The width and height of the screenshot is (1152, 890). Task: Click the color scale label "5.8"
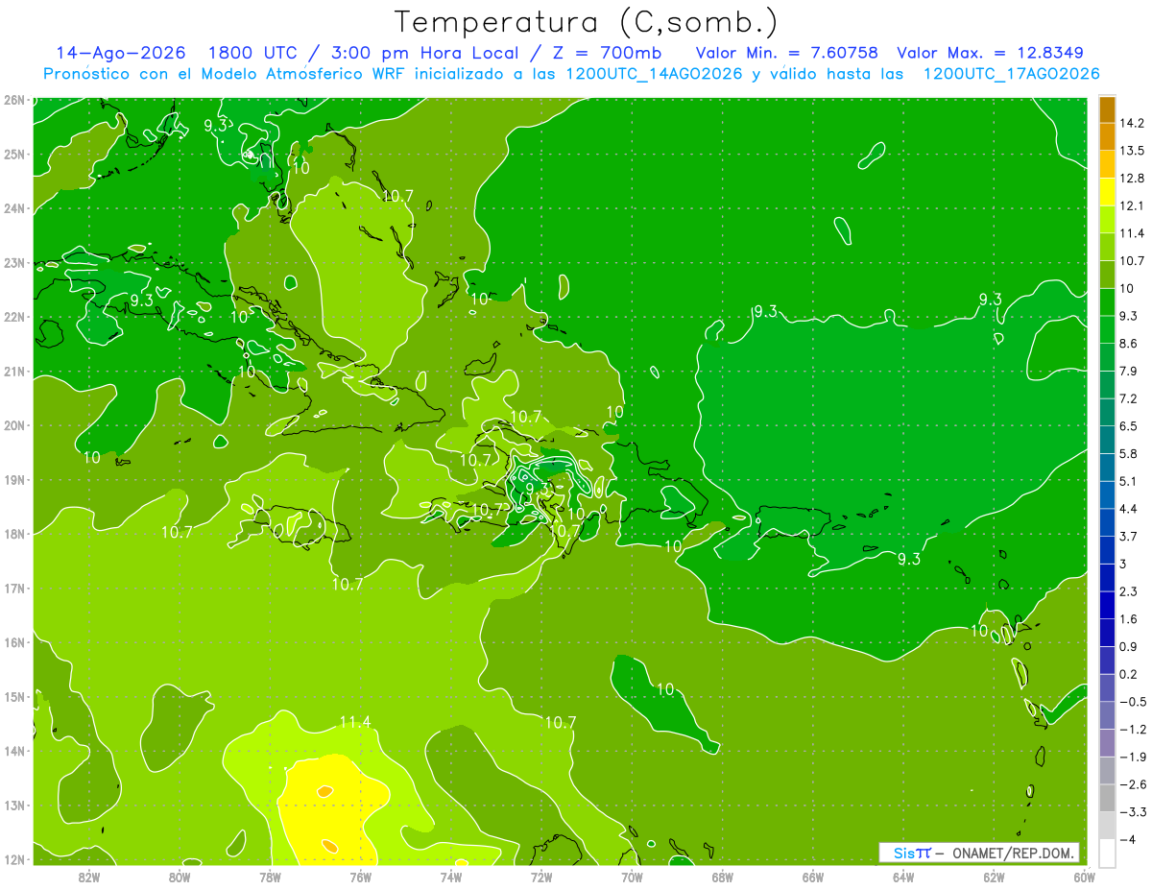[x=1130, y=453]
